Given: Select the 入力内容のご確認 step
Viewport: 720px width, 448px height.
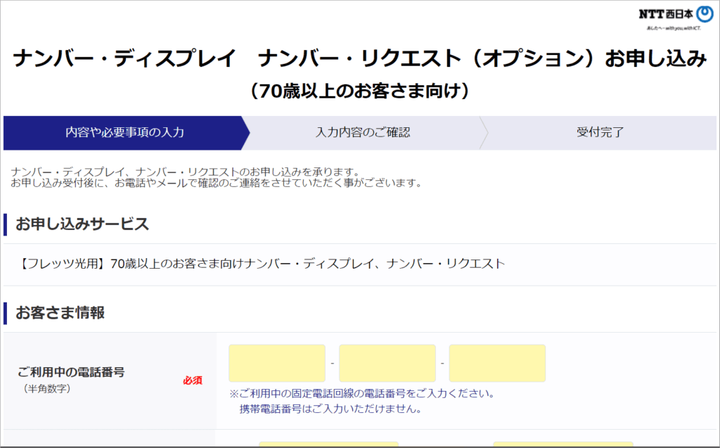Looking at the screenshot, I should tap(362, 132).
